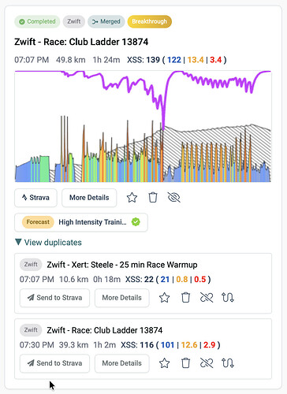The width and height of the screenshot is (287, 394).
Task: Unlink the Race Warmup duplicate
Action: click(x=207, y=298)
